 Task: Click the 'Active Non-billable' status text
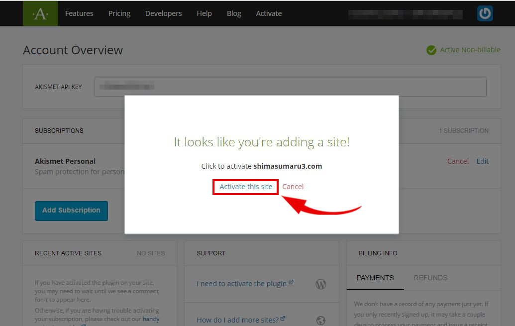[470, 50]
